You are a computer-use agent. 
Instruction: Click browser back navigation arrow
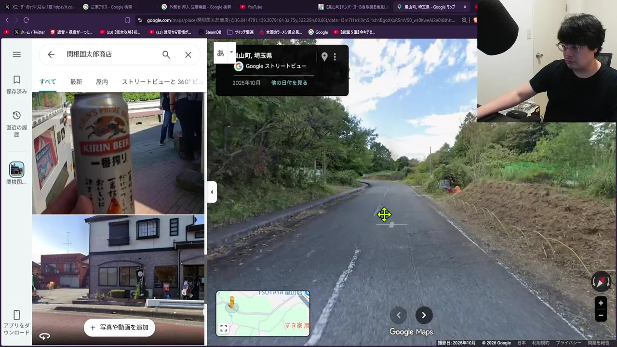click(7, 20)
